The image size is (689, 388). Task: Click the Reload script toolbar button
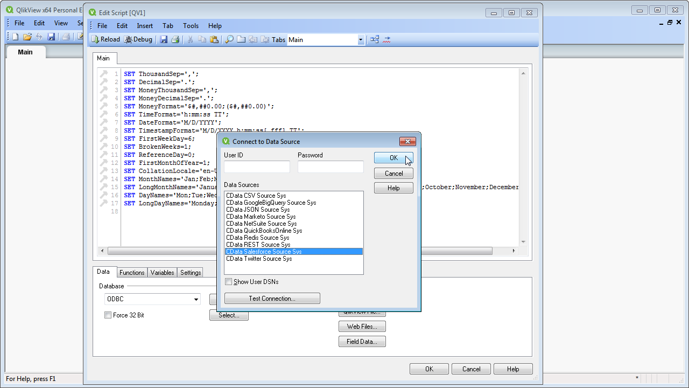[x=106, y=39]
